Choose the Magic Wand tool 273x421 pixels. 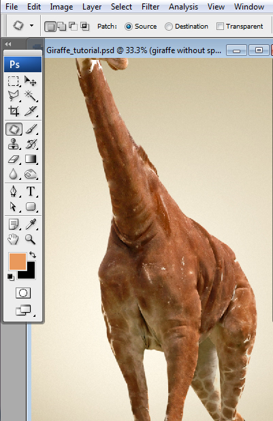(x=31, y=96)
